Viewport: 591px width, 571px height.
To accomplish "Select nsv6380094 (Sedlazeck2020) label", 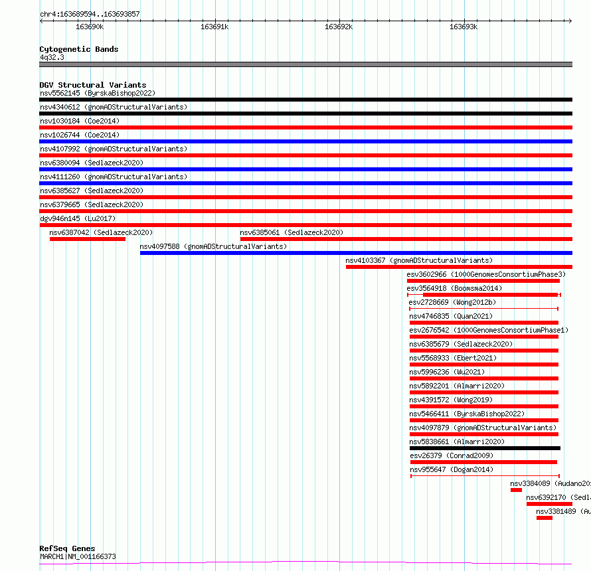I will click(x=92, y=163).
